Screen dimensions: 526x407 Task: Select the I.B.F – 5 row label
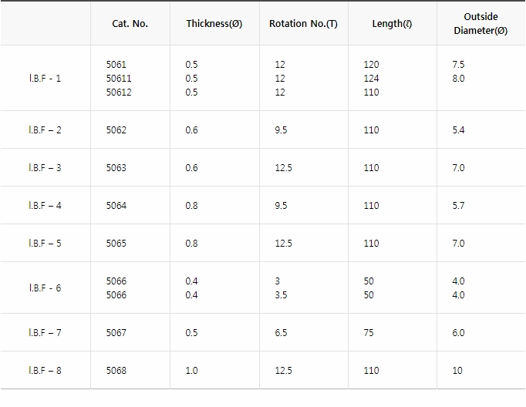45,244
